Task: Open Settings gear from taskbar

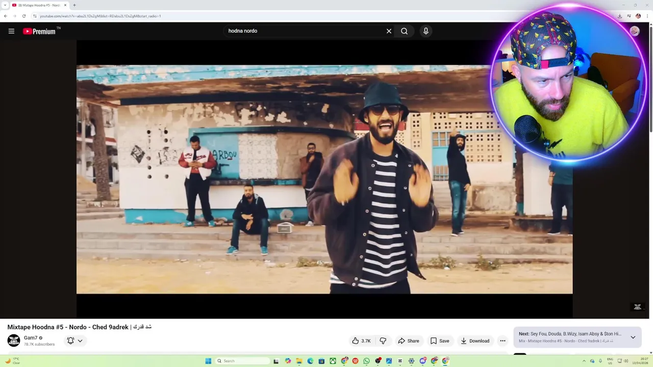Action: tap(411, 361)
